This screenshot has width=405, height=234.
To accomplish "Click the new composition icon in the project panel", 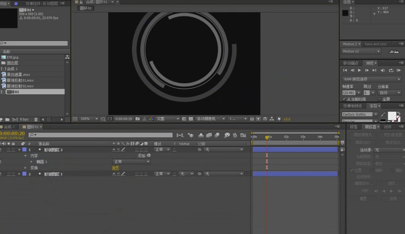I will tap(15, 119).
